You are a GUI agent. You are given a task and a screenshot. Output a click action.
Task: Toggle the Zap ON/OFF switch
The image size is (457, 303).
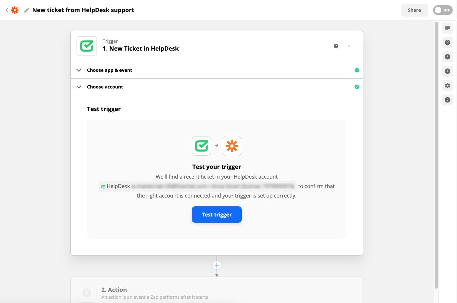(443, 10)
